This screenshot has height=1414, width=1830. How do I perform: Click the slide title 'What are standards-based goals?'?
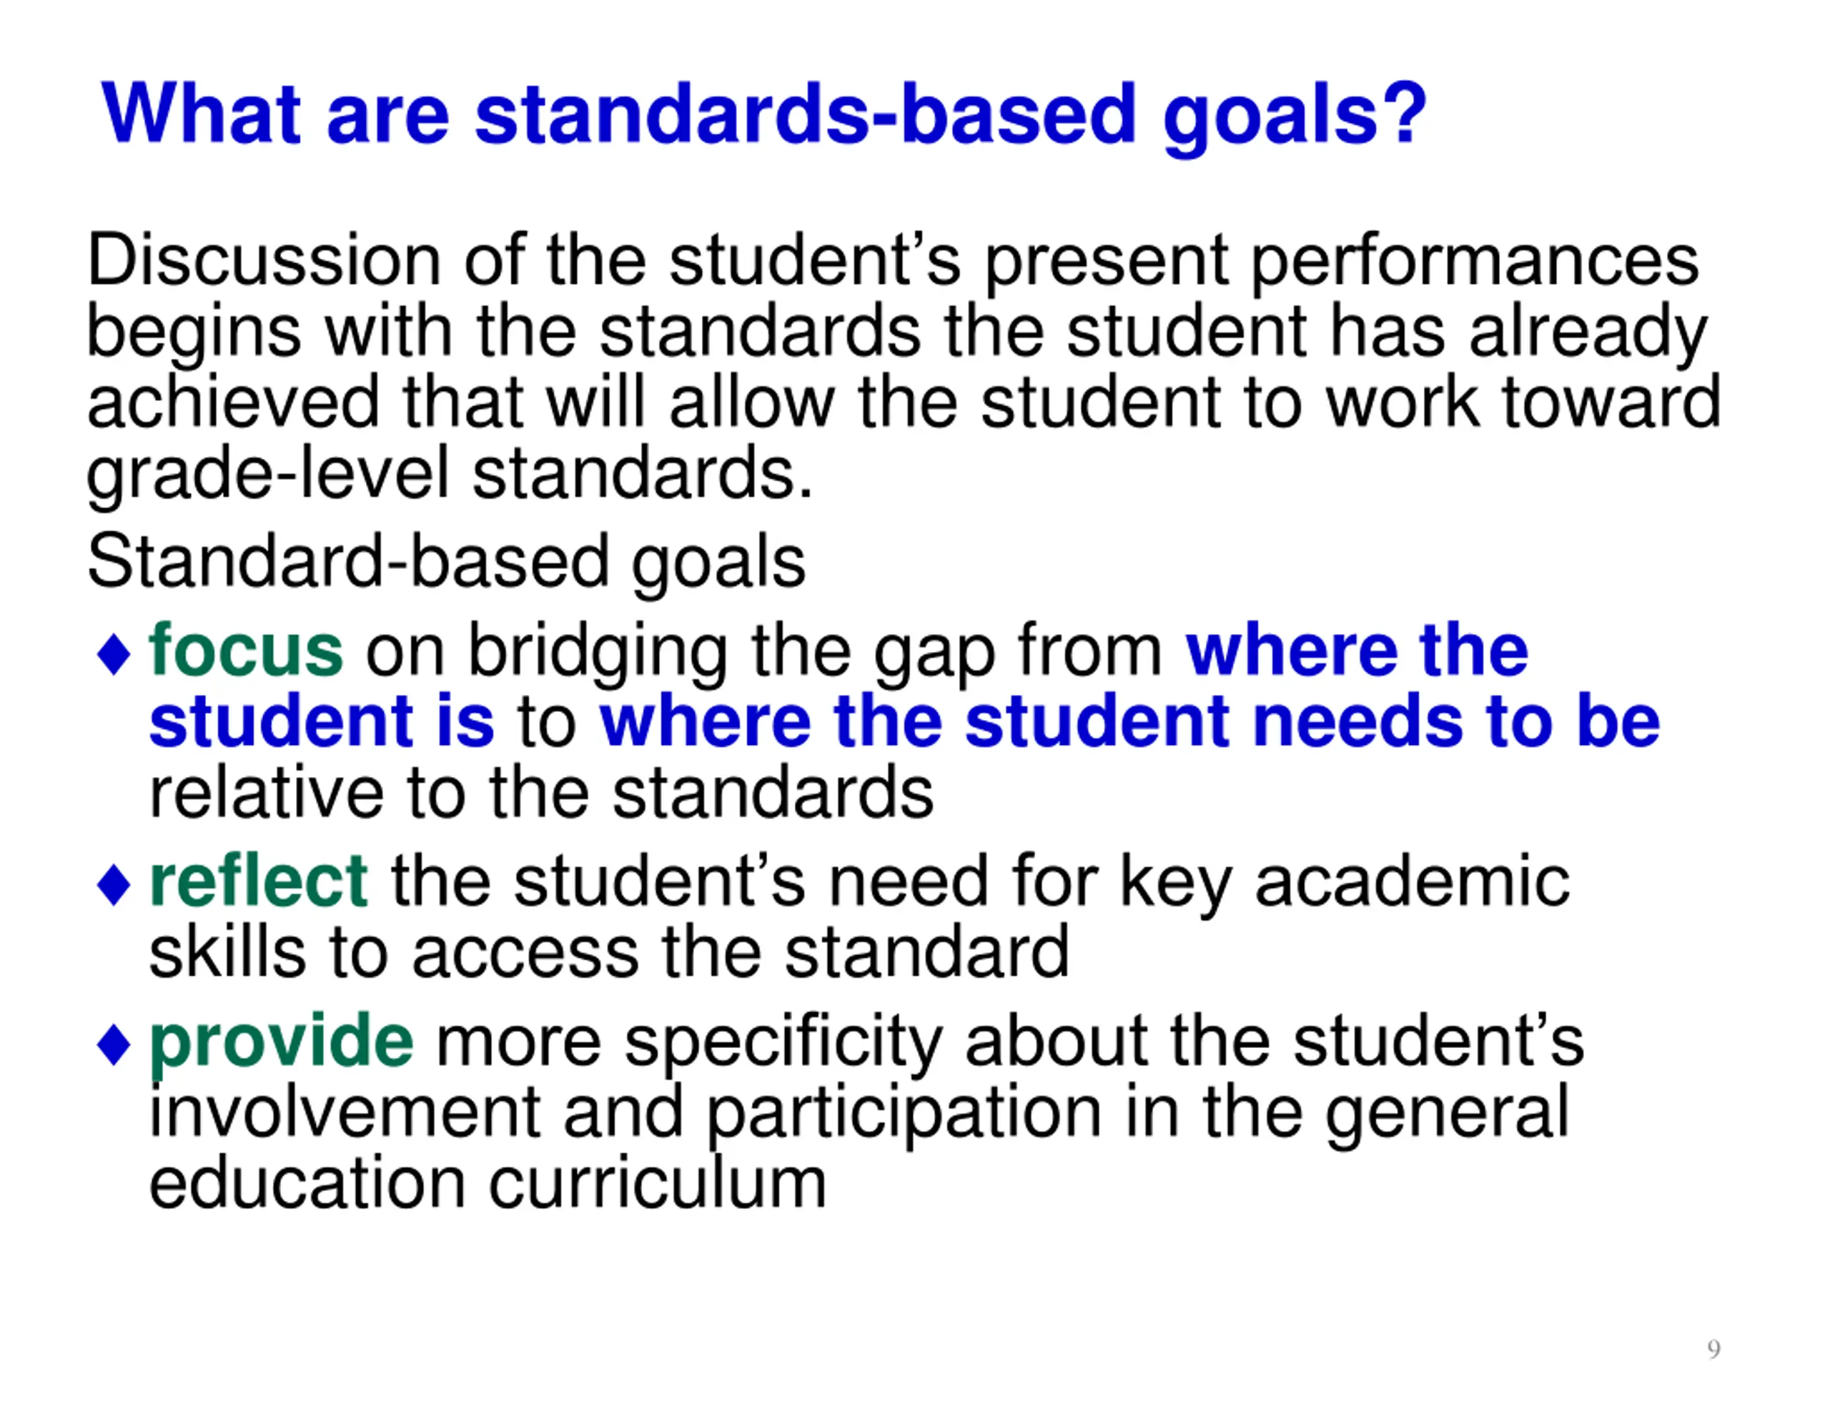pos(763,116)
